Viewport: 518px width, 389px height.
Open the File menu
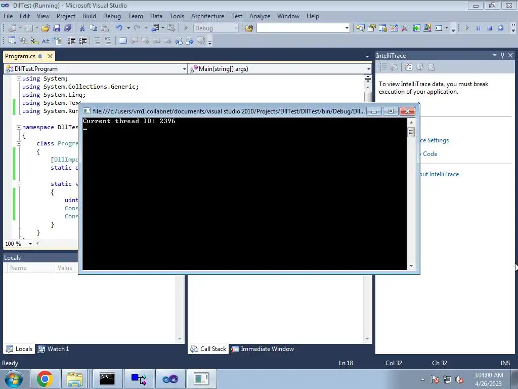8,16
